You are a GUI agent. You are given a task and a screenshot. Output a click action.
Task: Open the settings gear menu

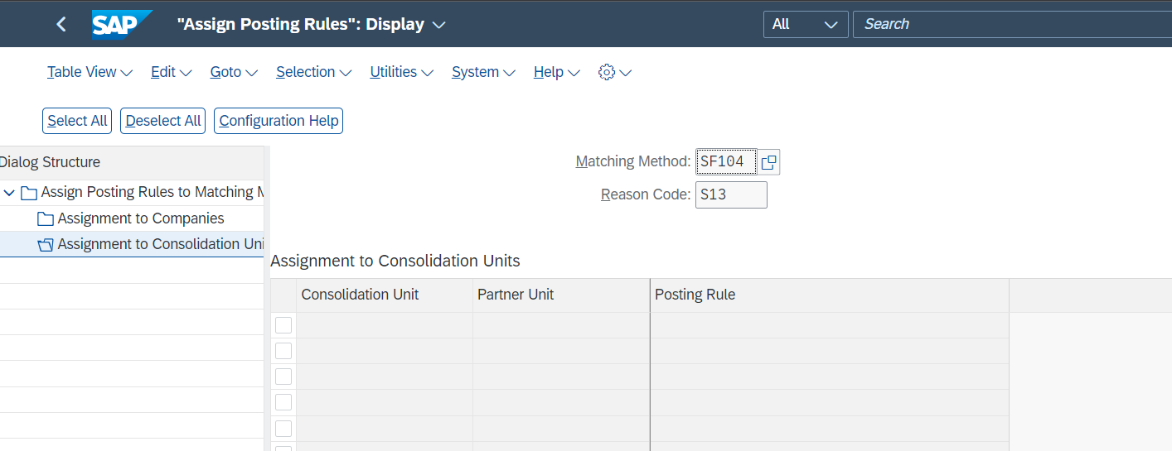[x=614, y=73]
